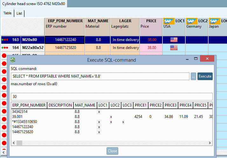The height and width of the screenshot is (158, 227).
Task: Click PRICE2 header in SQL results
Action: tap(155, 105)
